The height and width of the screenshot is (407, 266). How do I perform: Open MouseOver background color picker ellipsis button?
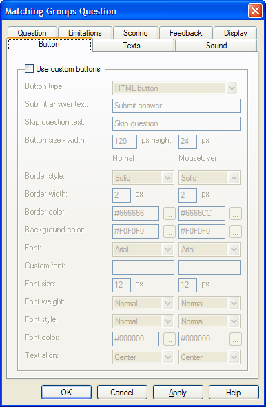(x=236, y=231)
